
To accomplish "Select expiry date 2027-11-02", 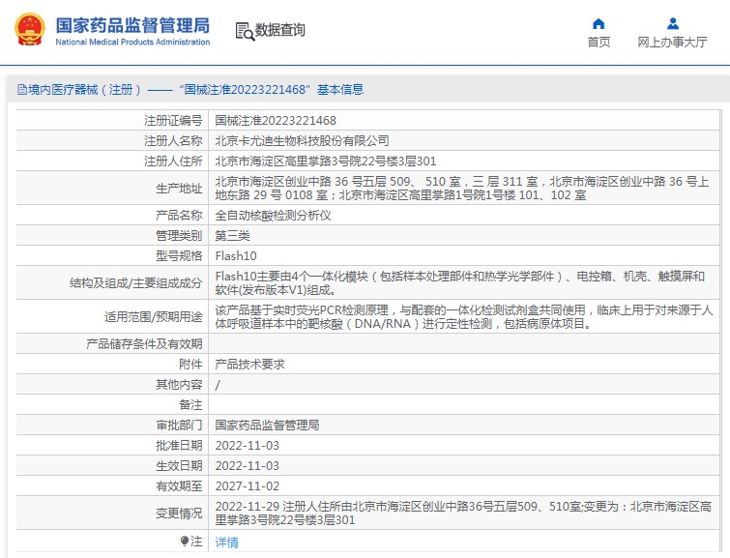I will (248, 486).
